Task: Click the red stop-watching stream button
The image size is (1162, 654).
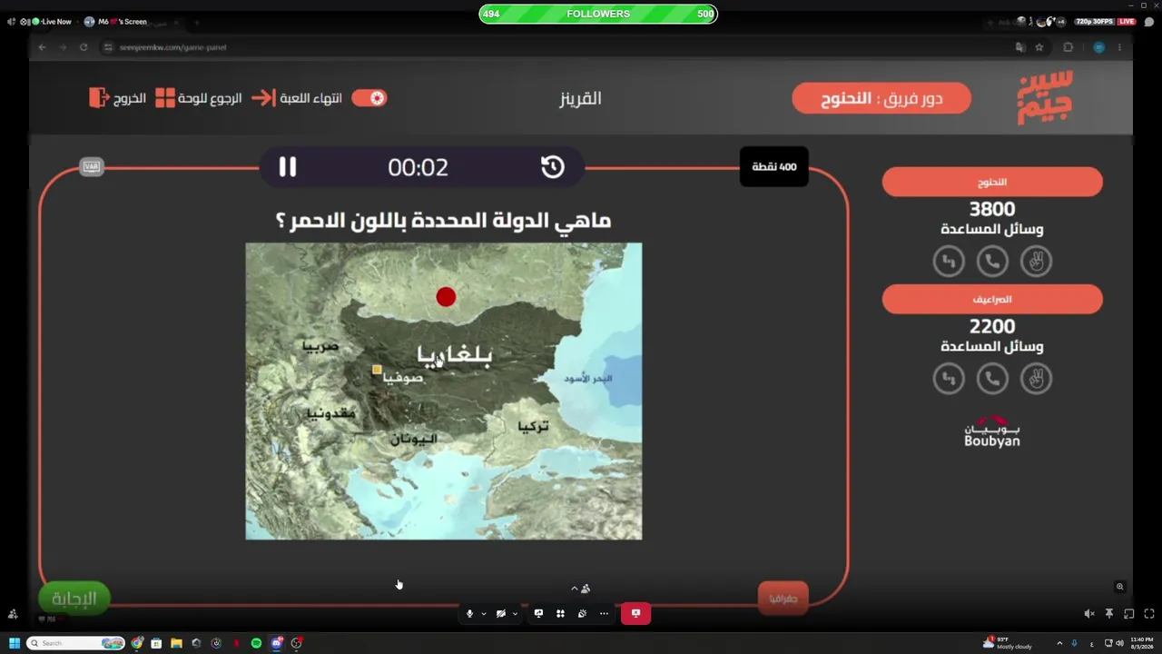Action: coord(635,614)
